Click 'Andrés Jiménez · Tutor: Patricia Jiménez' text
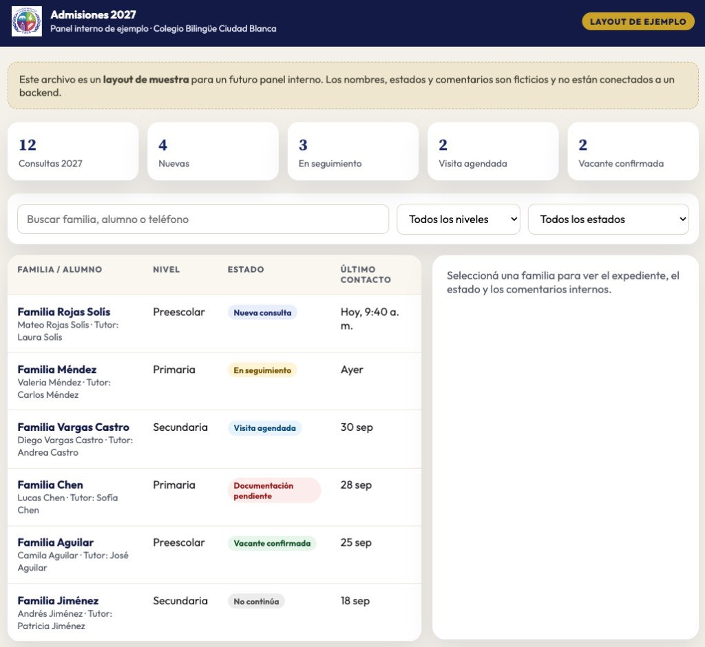 pos(65,619)
